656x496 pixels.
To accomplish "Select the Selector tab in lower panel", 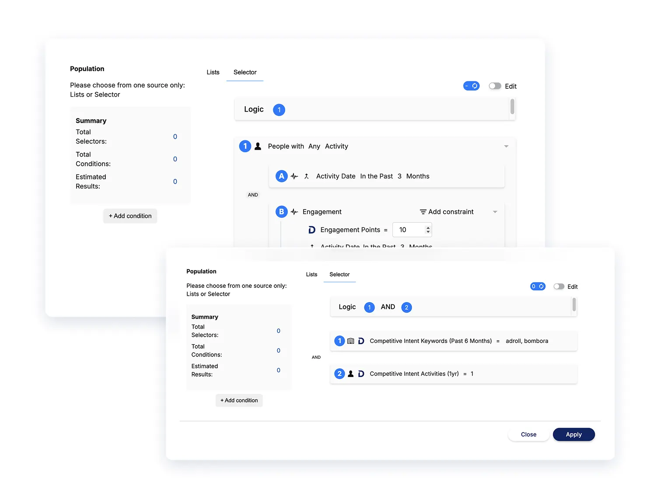I will click(x=339, y=275).
